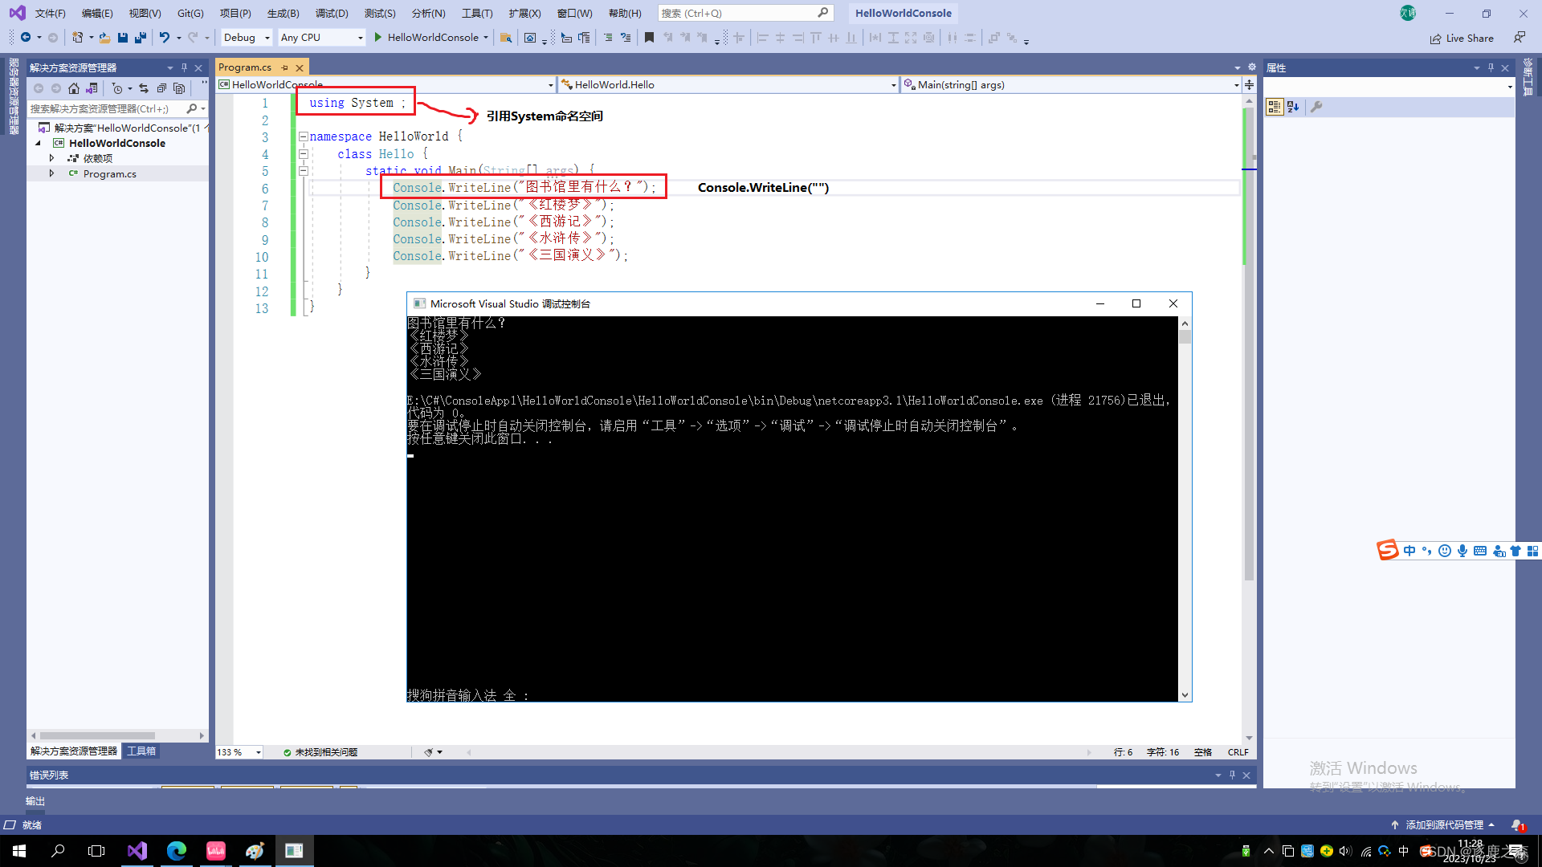Image resolution: width=1542 pixels, height=867 pixels.
Task: Click the 未找到相关问题 status indicator
Action: [x=320, y=752]
